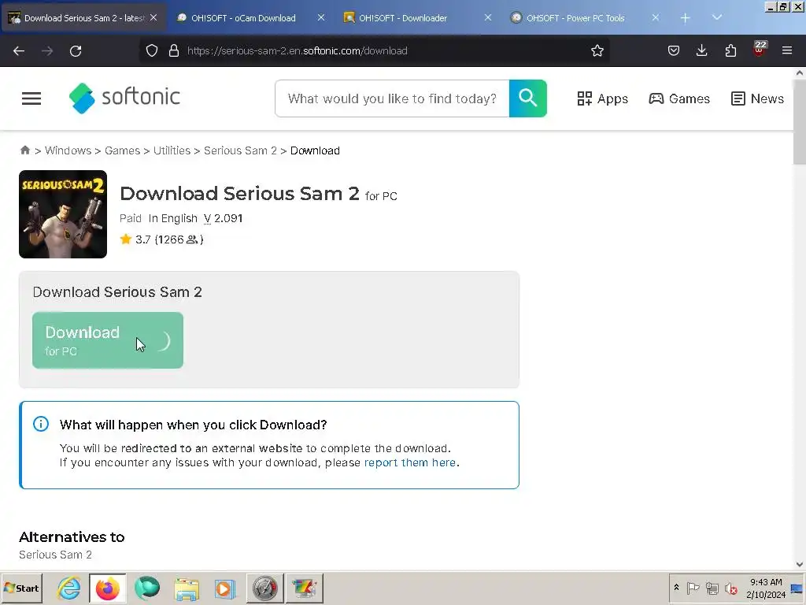This screenshot has width=806, height=605.
Task: Follow the Utilities breadcrumb link
Action: pyautogui.click(x=172, y=150)
